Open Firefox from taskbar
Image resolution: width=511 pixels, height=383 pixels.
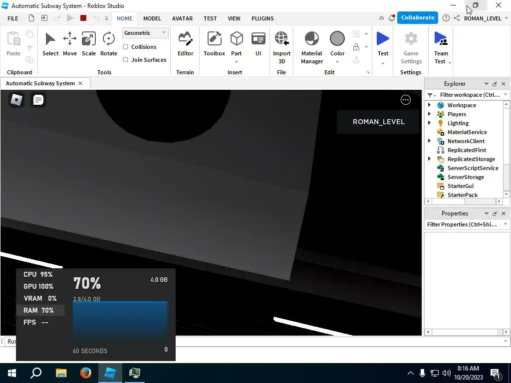coord(86,373)
